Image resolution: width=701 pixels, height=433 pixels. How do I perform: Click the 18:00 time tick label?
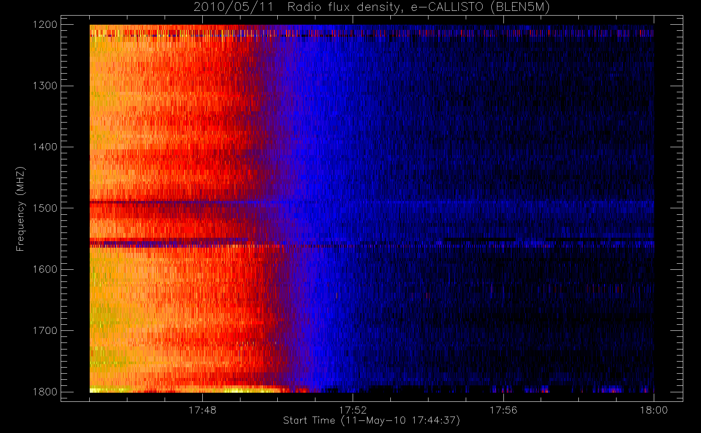point(654,410)
